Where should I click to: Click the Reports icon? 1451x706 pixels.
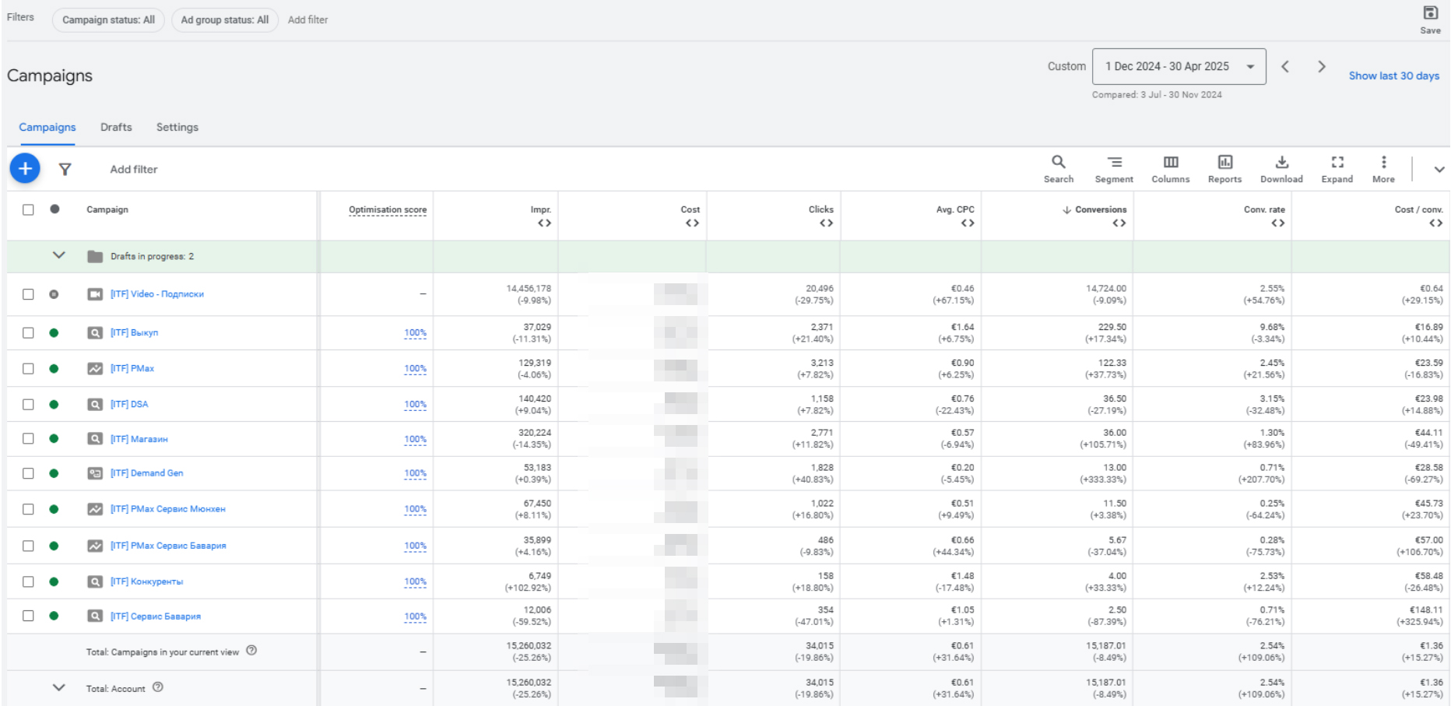pos(1224,169)
